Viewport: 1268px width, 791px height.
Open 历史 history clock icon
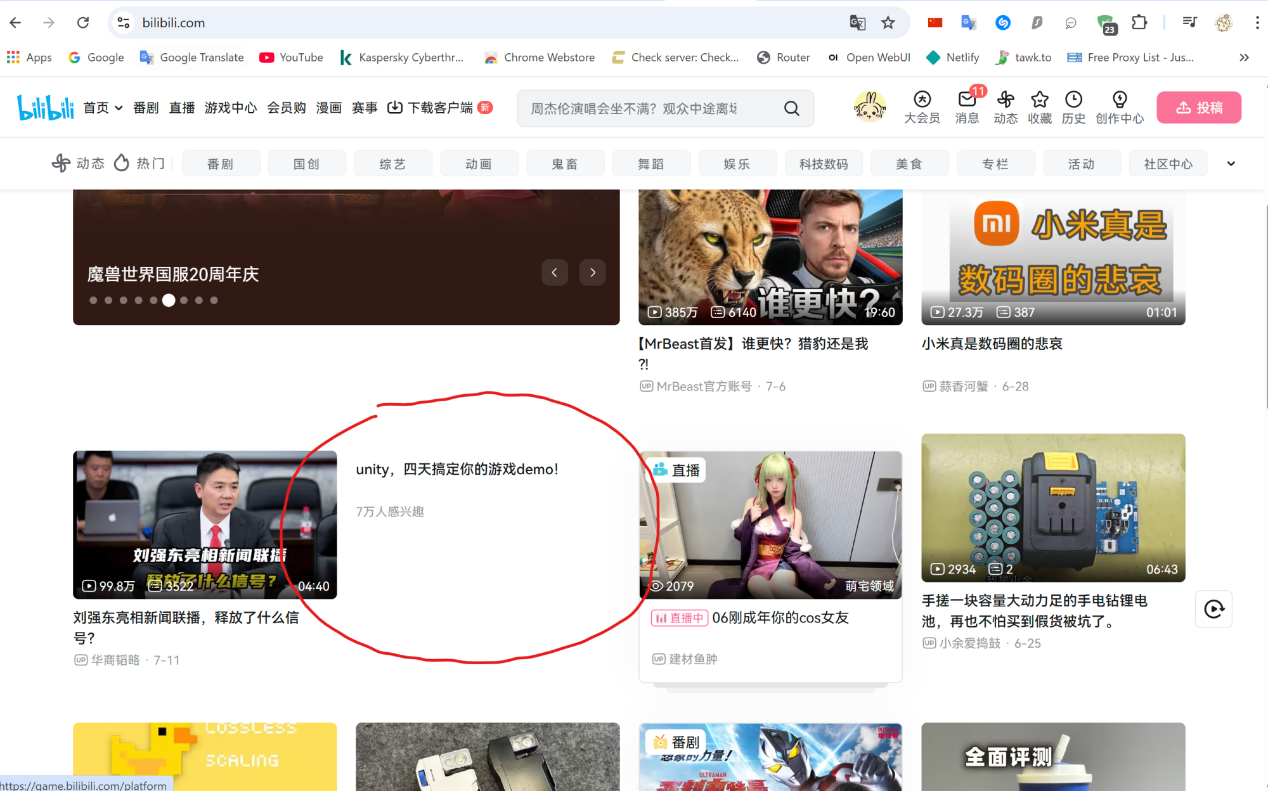tap(1073, 107)
